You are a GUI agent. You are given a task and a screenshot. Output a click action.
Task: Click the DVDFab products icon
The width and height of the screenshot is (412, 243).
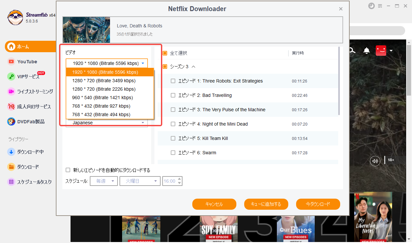(x=11, y=122)
